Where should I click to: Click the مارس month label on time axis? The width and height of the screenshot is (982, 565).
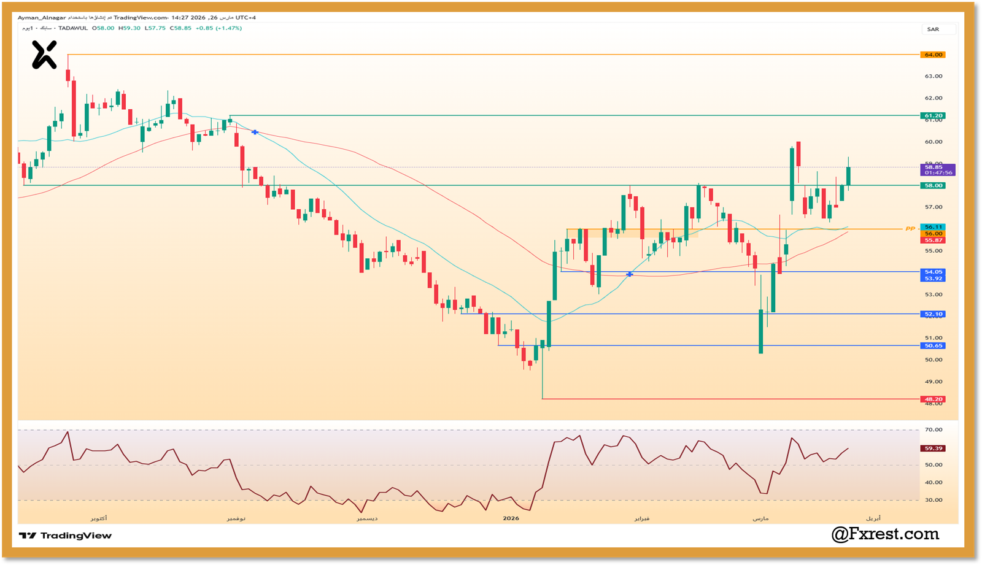tap(760, 518)
